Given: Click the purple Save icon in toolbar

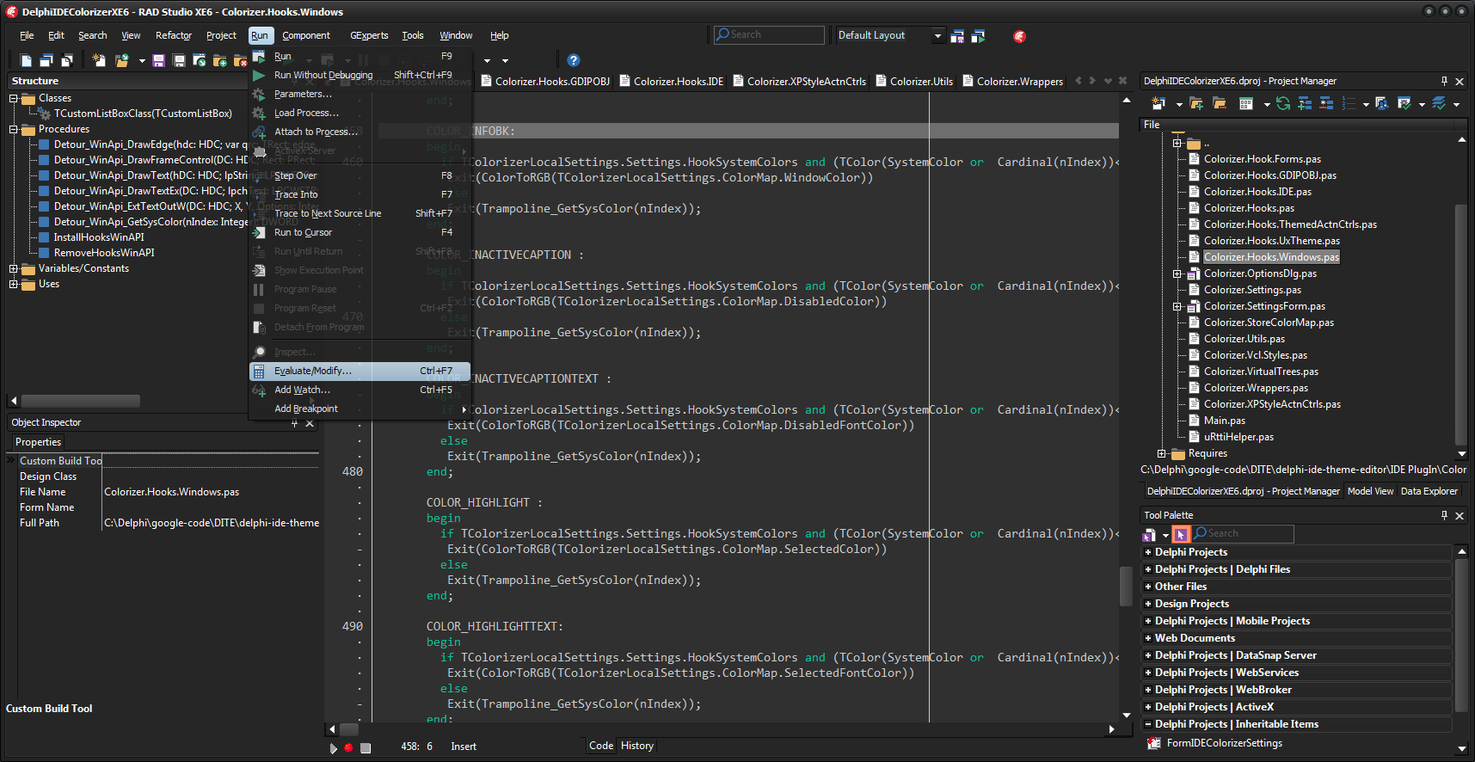Looking at the screenshot, I should pos(158,60).
